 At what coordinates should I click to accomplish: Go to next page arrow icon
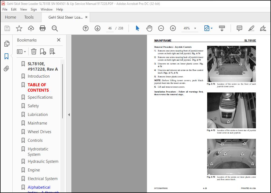click(98, 28)
